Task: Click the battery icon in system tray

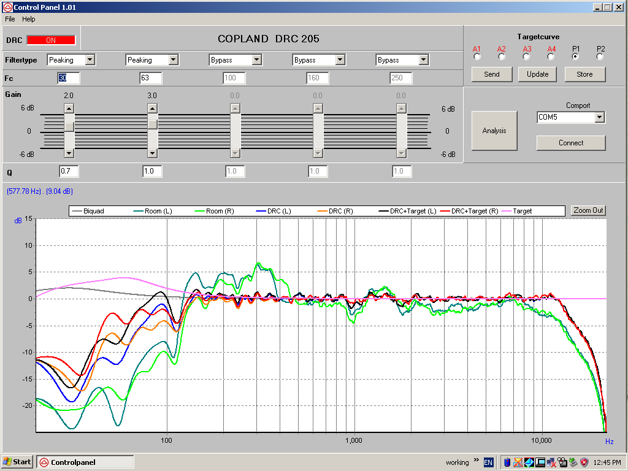Action: pos(507,462)
